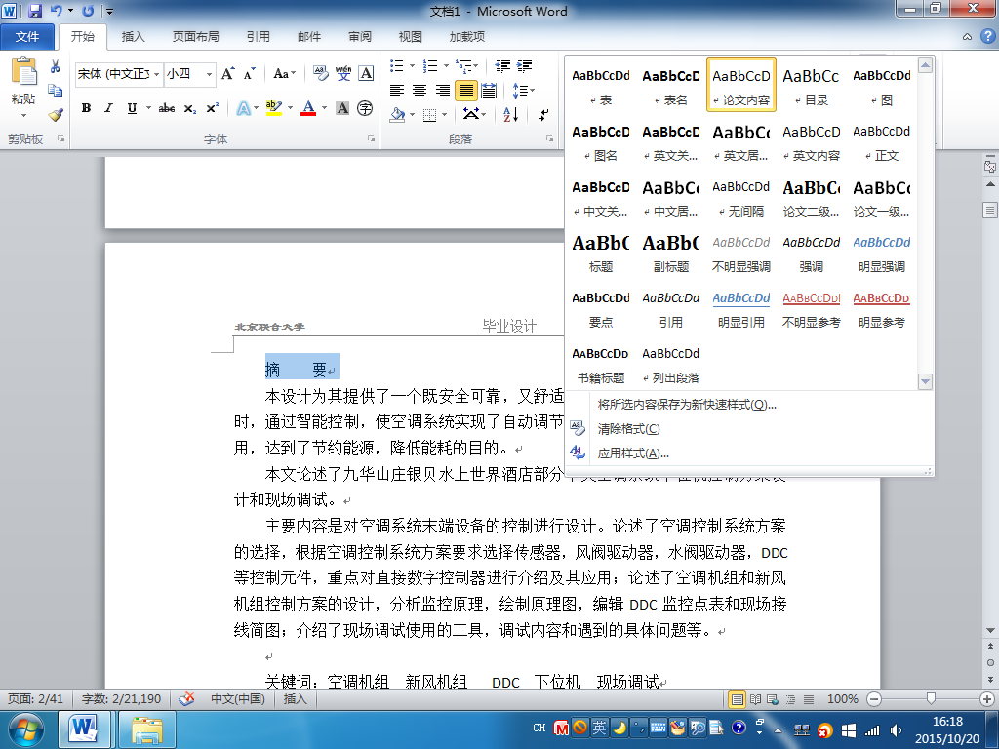Apply strikethrough formatting
The image size is (999, 749).
(167, 108)
